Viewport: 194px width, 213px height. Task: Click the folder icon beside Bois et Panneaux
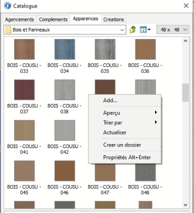coord(9,30)
